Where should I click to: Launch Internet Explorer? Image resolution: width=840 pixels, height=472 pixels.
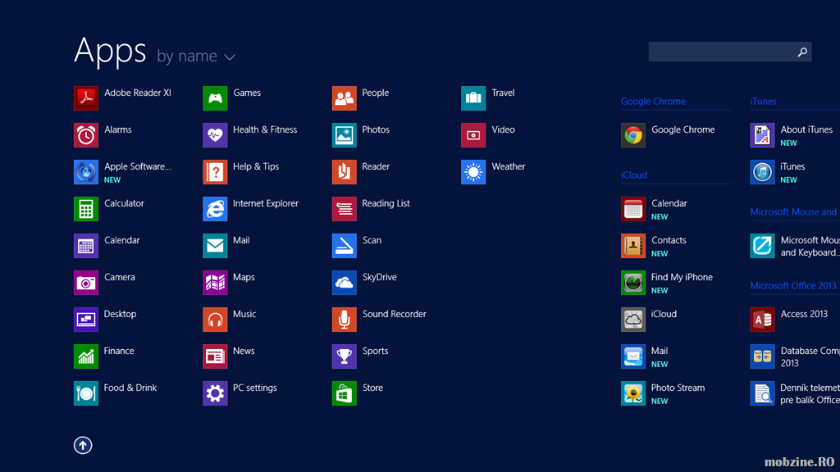click(251, 209)
